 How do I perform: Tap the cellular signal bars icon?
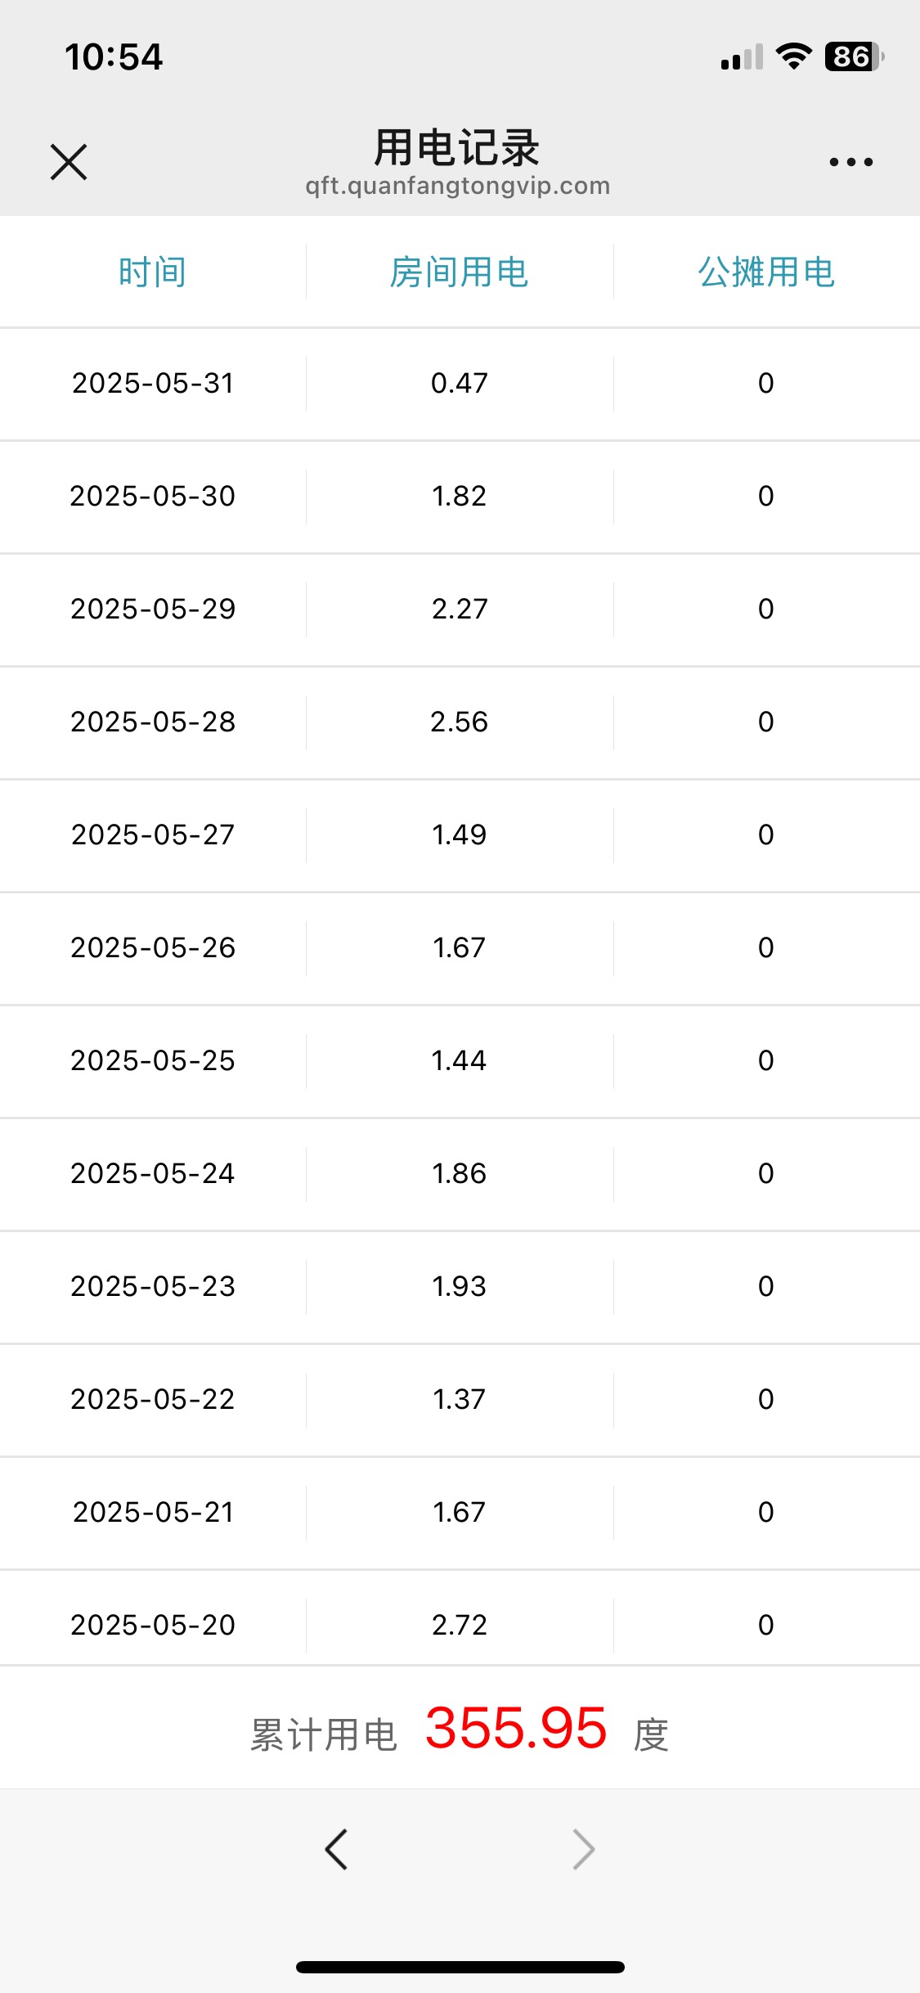[743, 57]
